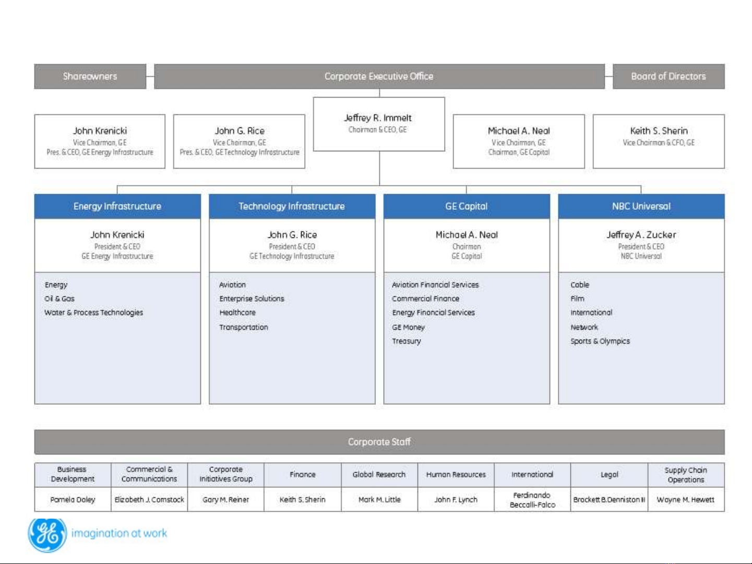The image size is (752, 564).
Task: Click the Water & Process Technologies item
Action: [93, 313]
